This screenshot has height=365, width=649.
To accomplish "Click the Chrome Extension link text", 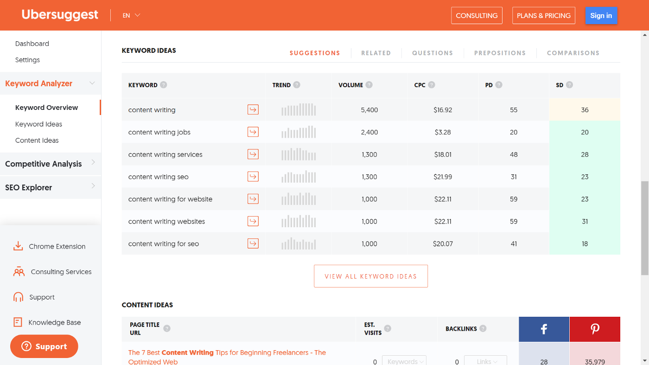I will point(57,246).
